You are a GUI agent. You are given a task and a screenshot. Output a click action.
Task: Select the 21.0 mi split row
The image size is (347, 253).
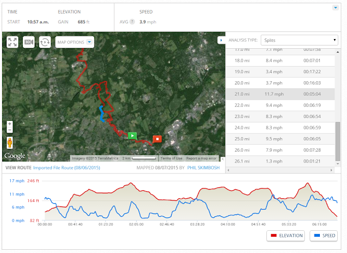(x=280, y=94)
